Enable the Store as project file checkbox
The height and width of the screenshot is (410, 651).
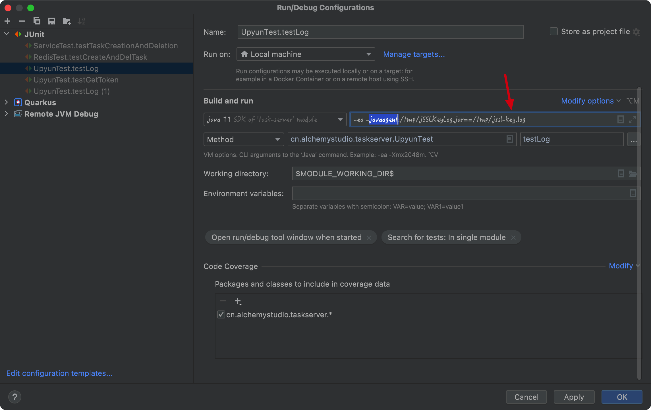click(x=553, y=31)
